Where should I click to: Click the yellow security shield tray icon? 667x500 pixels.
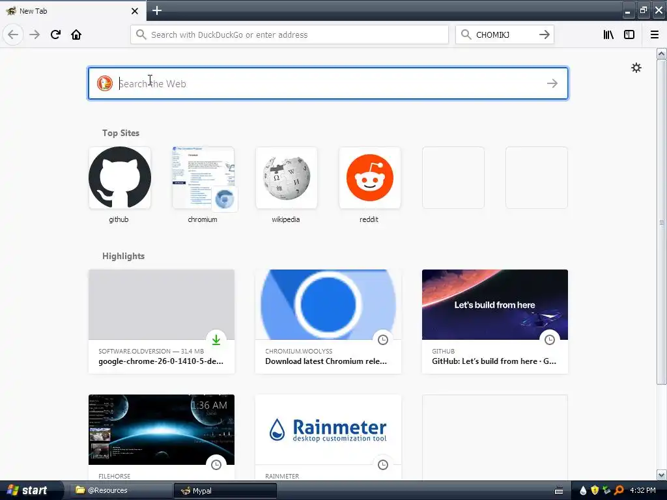point(595,491)
